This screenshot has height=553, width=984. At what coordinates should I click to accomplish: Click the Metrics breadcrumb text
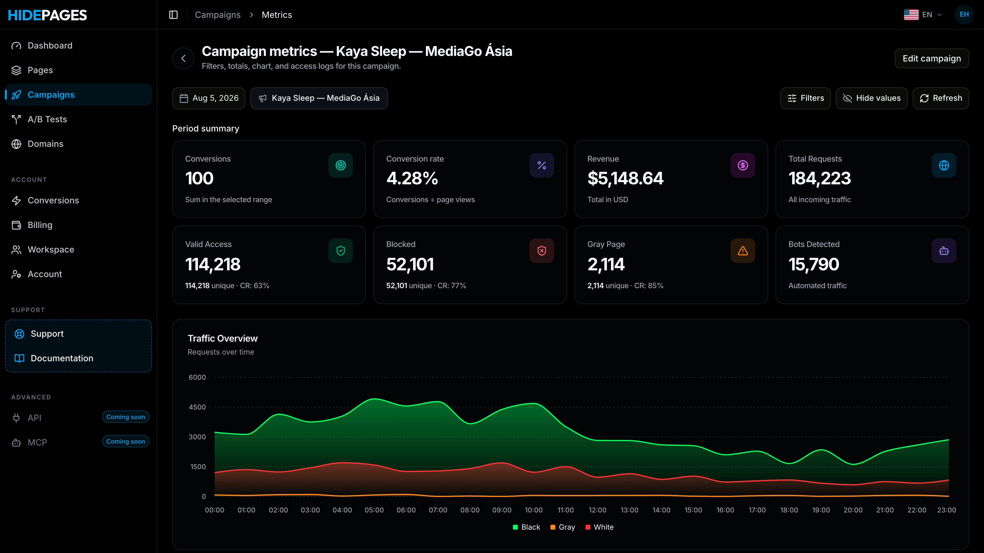click(x=277, y=15)
